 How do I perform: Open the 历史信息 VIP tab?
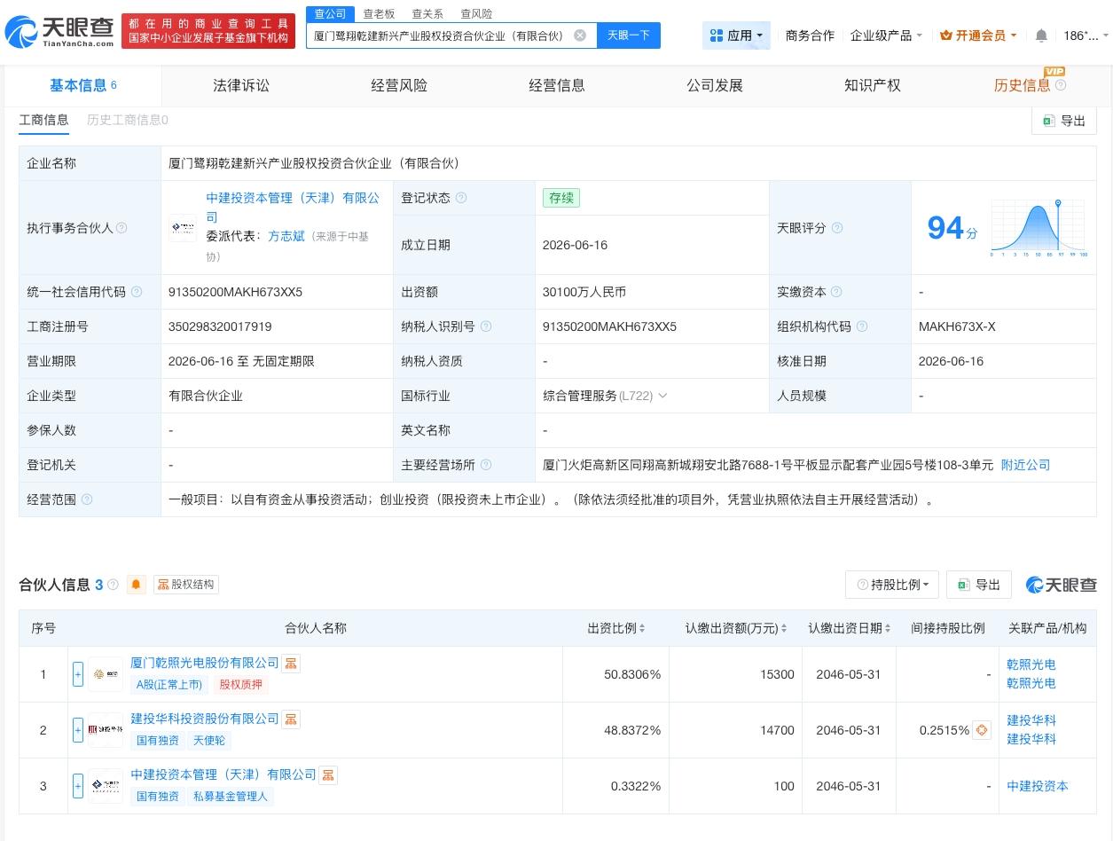(x=1023, y=85)
